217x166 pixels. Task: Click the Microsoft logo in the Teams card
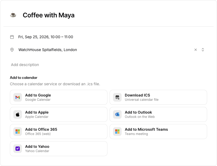pos(117,132)
